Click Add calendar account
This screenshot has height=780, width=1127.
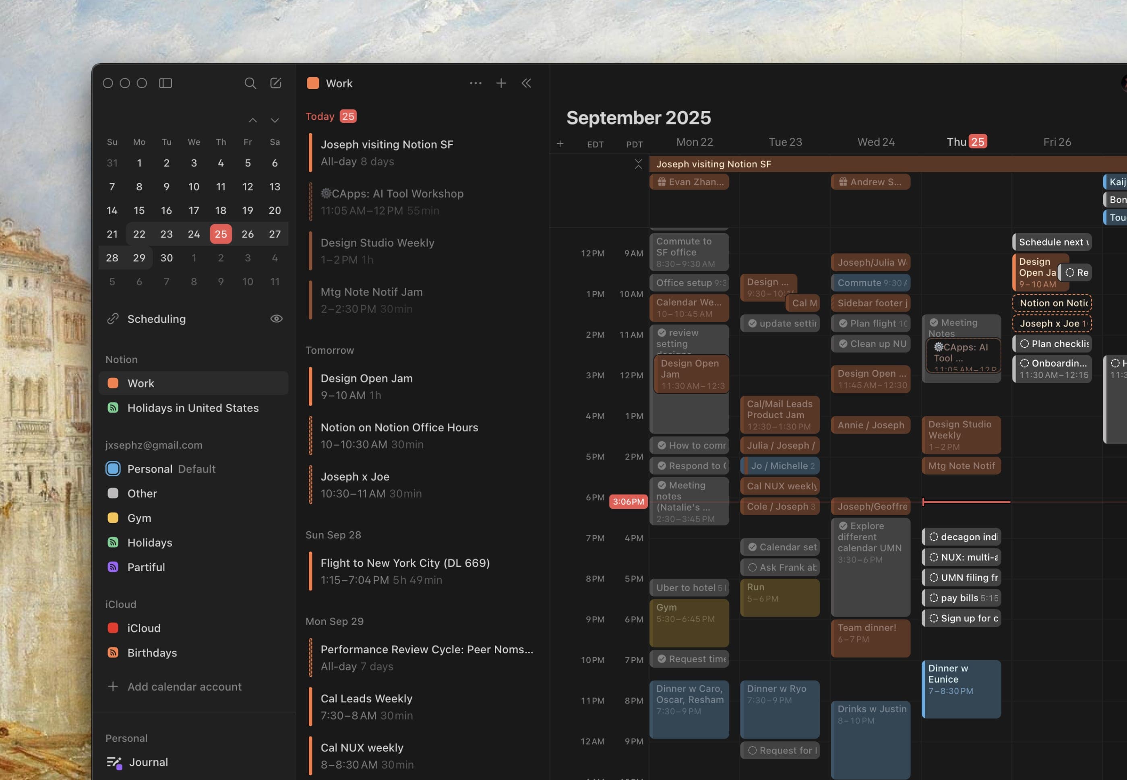tap(184, 687)
